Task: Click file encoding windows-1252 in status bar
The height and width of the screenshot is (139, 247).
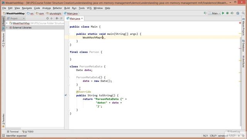Action: [x=227, y=136]
